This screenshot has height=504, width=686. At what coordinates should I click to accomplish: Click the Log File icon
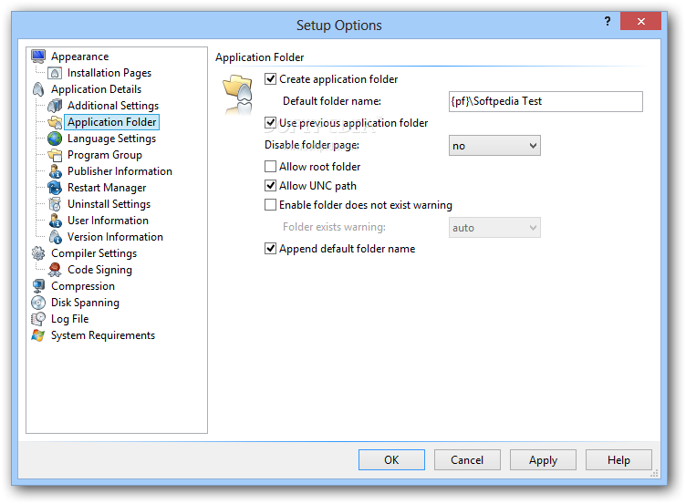point(38,319)
